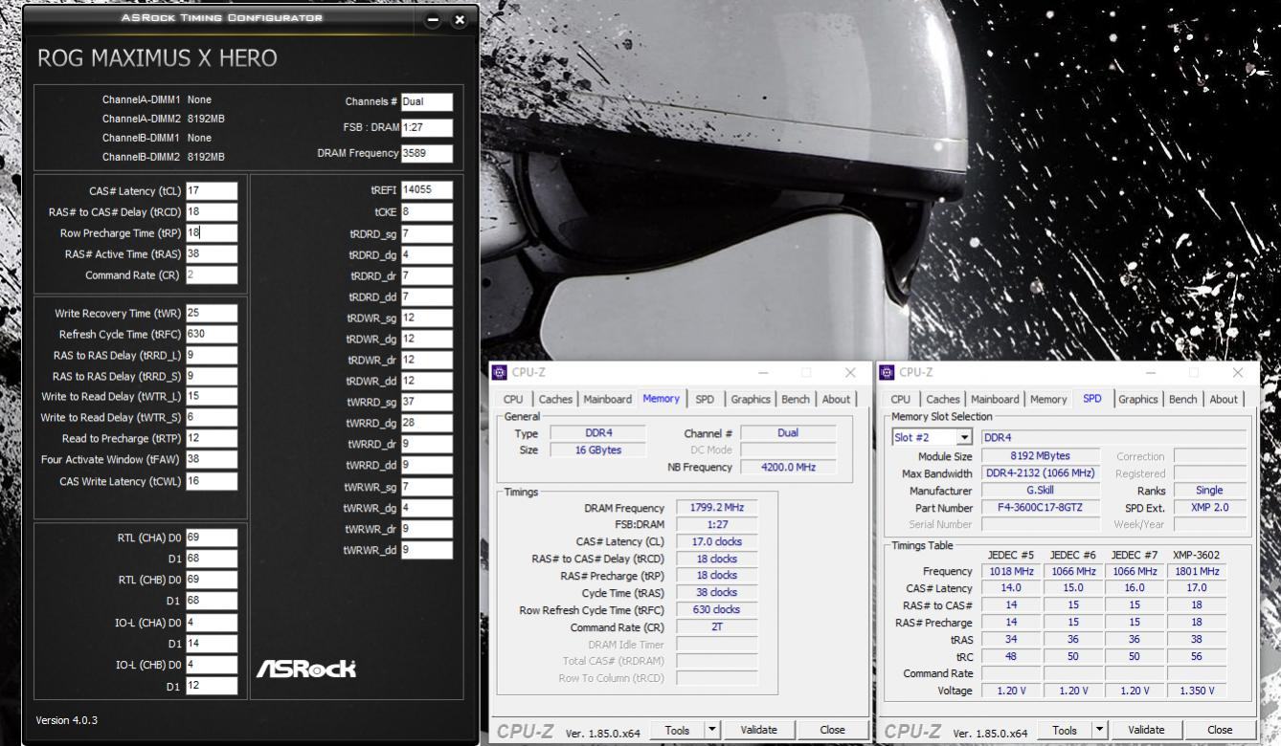Switch to CPU tab in the CPU-Z Memory window
Viewport: 1281px width, 746px height.
(513, 399)
